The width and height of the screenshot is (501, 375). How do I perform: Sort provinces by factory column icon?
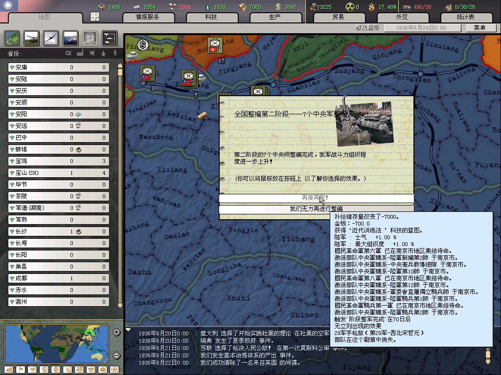click(x=80, y=53)
